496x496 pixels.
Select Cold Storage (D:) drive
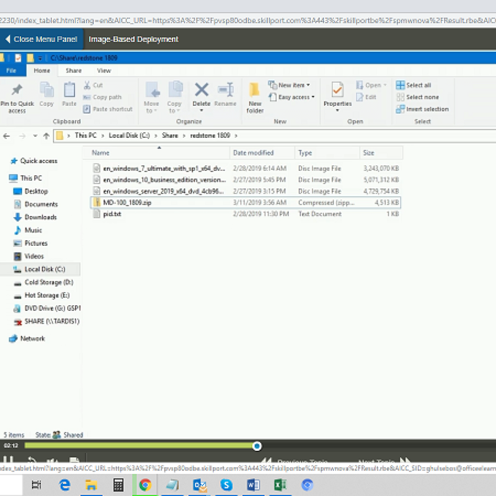point(43,282)
